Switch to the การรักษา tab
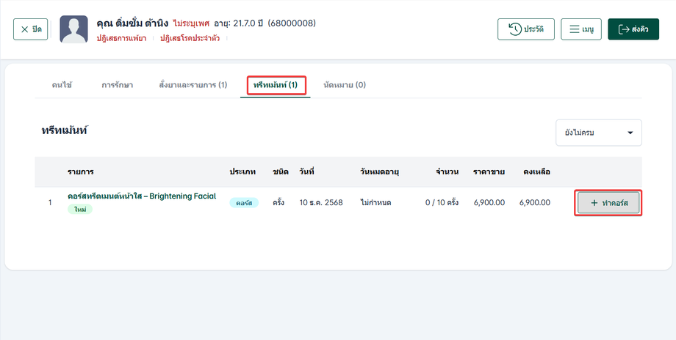This screenshot has width=676, height=340. [x=118, y=85]
